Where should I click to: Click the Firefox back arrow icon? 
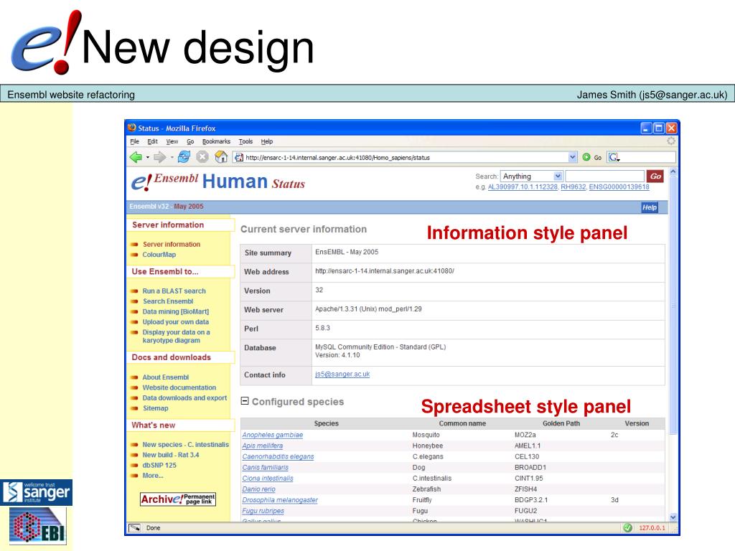click(136, 157)
